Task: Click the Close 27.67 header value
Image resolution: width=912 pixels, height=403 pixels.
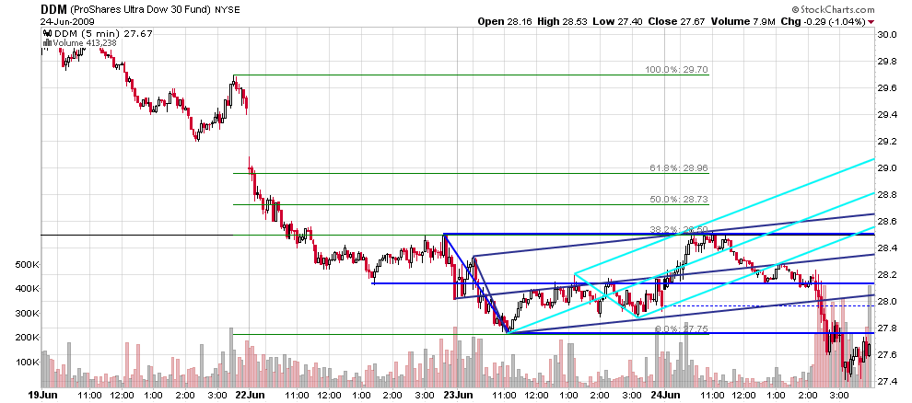Action: pos(678,21)
